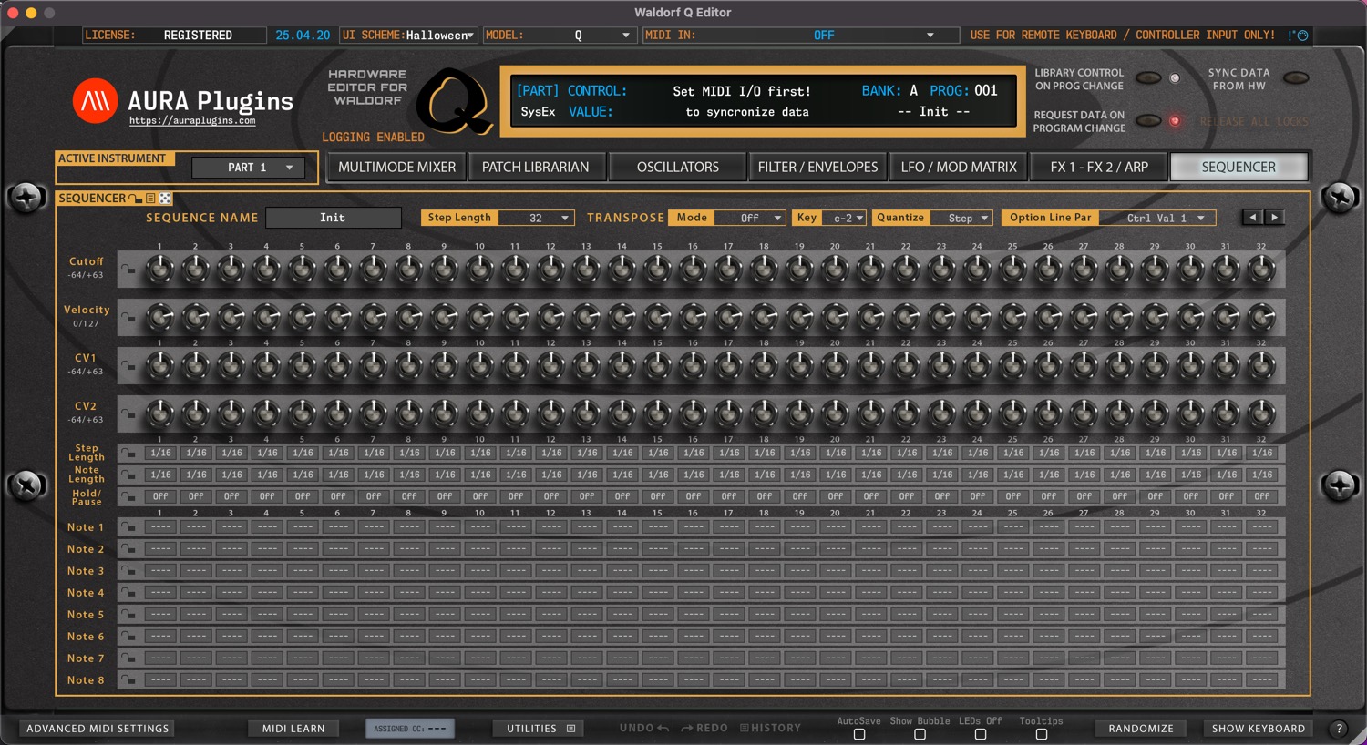Switch to the FX 1 - FX 2 / ARP tab

point(1099,168)
